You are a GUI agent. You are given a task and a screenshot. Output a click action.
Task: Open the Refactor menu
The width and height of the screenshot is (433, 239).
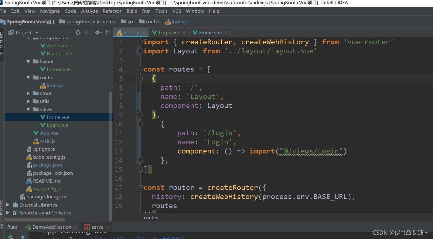(x=112, y=11)
